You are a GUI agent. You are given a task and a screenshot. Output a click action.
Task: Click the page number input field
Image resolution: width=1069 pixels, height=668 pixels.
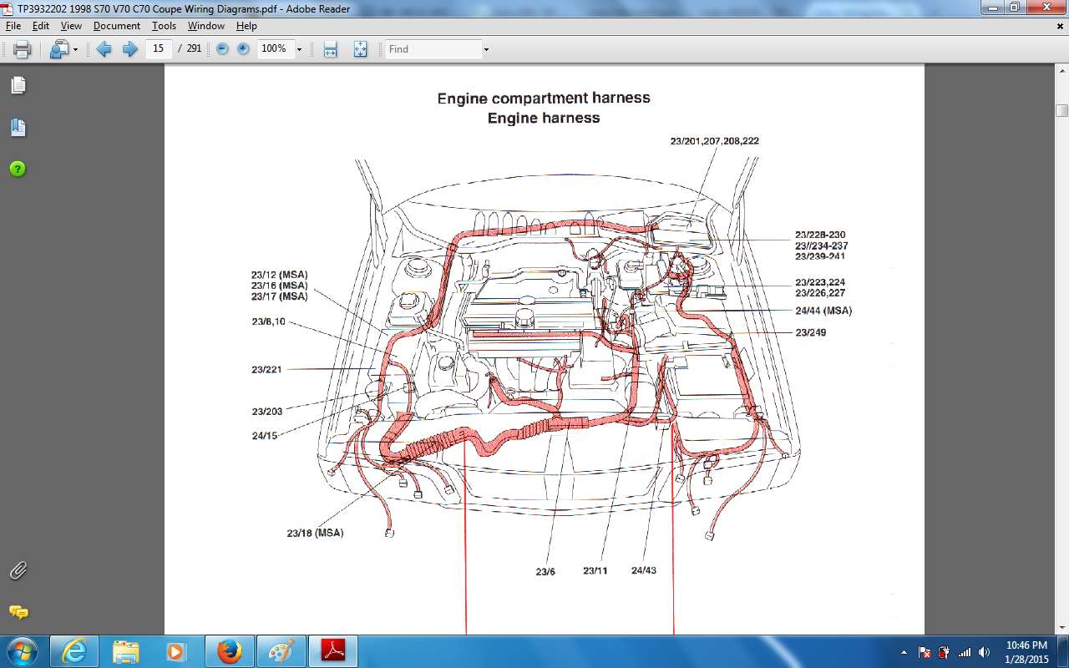159,49
